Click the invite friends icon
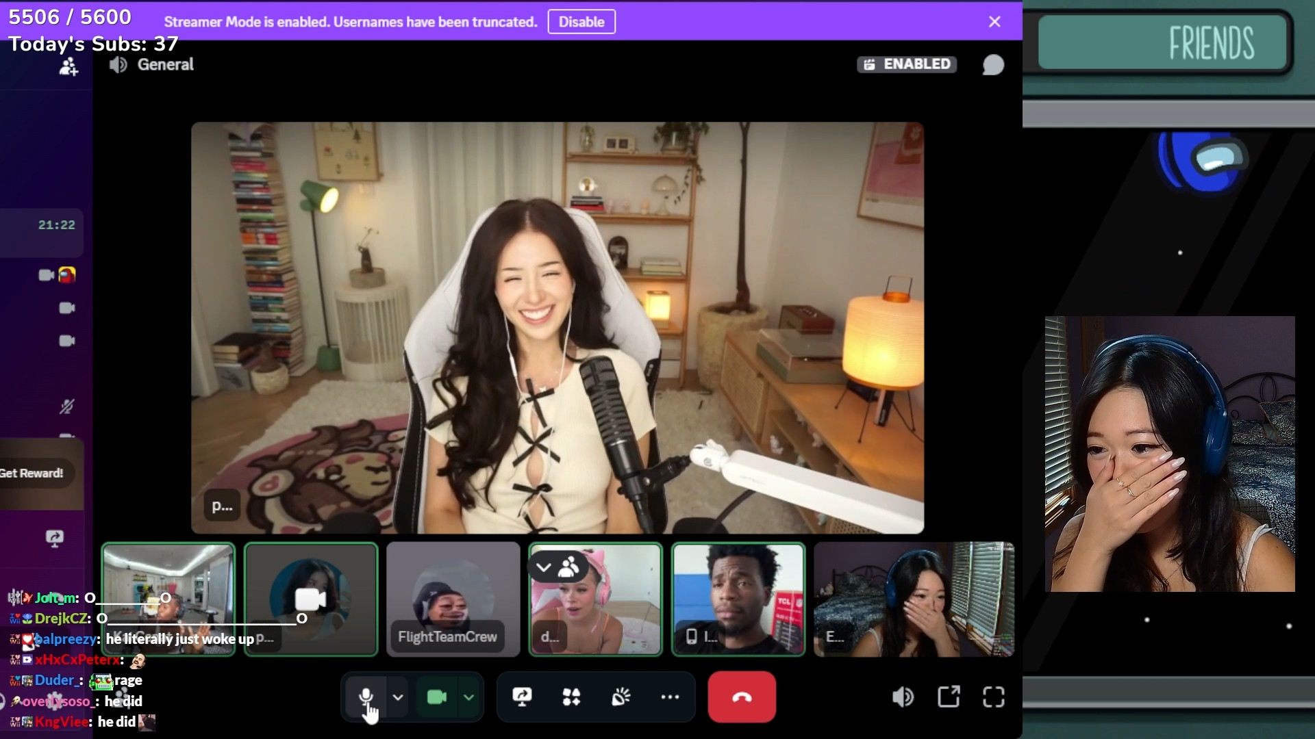The image size is (1315, 739). (68, 66)
